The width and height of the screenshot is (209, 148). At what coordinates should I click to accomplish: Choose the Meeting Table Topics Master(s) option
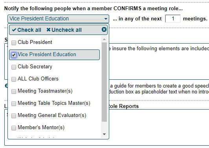54,103
